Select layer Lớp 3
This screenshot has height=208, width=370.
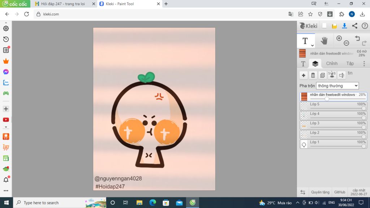(333, 125)
